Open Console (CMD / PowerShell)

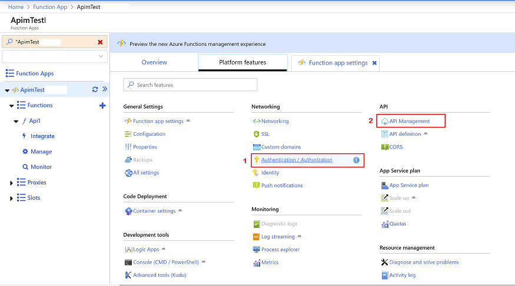(166, 262)
